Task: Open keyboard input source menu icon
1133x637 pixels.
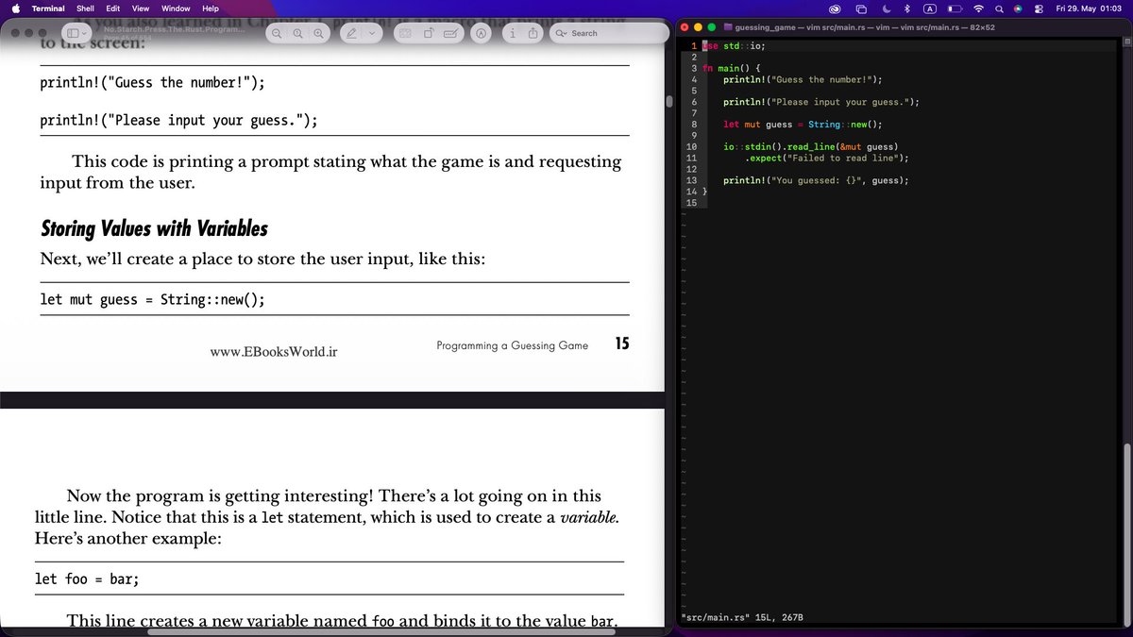Action: click(930, 8)
